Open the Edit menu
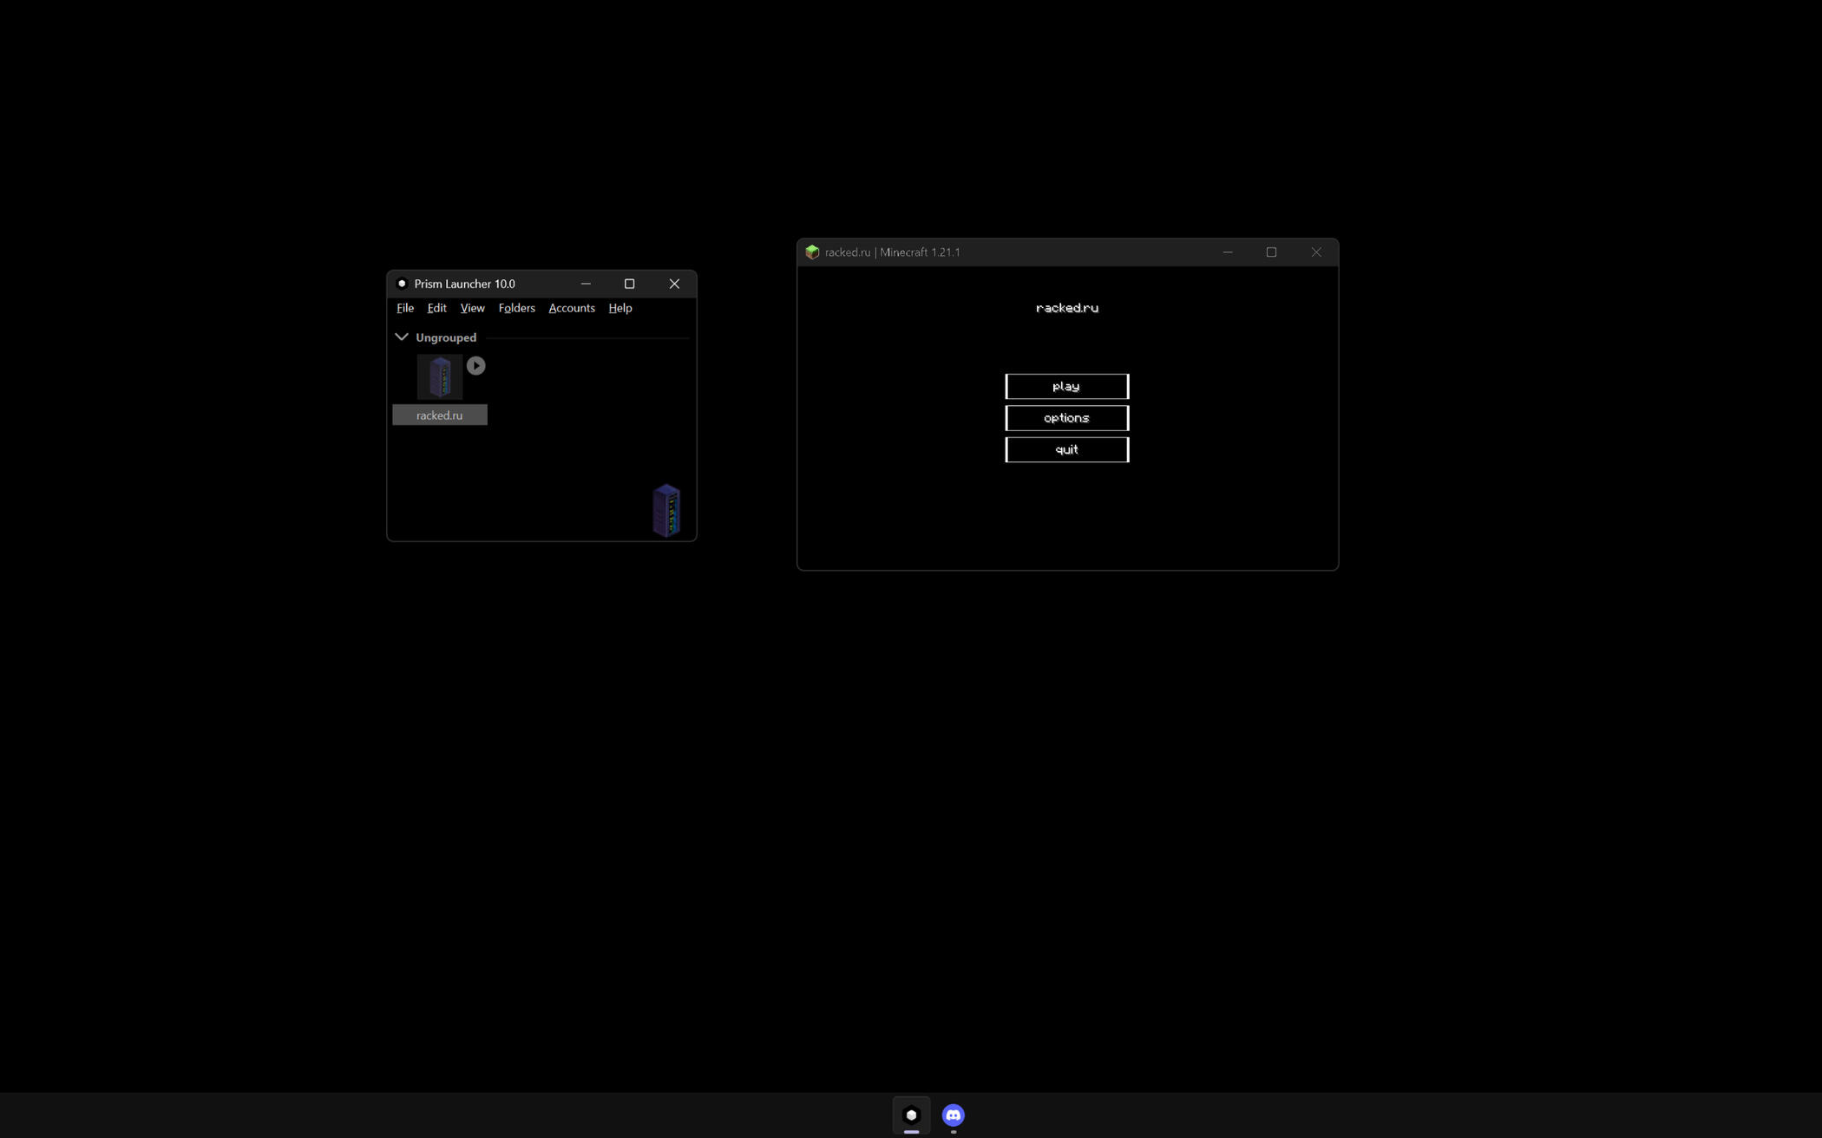This screenshot has height=1138, width=1822. 436,308
